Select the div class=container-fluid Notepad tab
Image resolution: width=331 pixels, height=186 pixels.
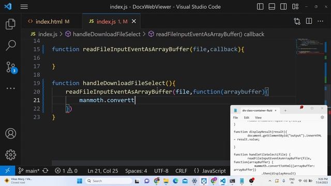(x=257, y=111)
